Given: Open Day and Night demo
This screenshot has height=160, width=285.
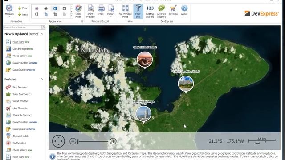Looking at the screenshot, I should (x=19, y=49).
